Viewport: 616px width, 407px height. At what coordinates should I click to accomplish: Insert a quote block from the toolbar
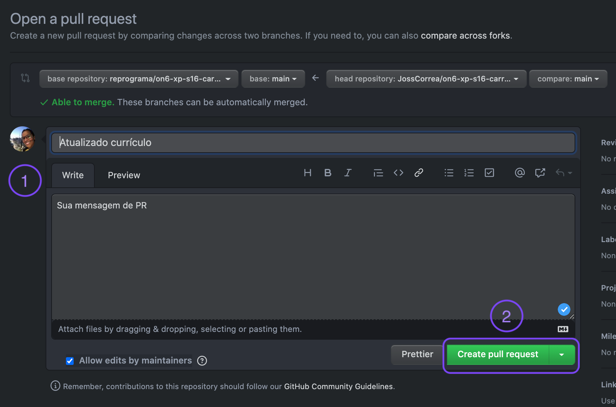coord(378,173)
